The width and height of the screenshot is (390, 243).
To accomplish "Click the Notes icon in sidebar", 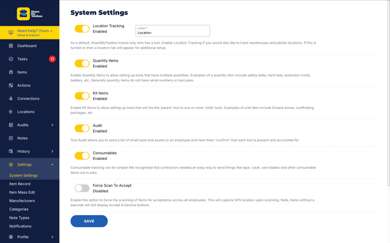I will click(10, 138).
